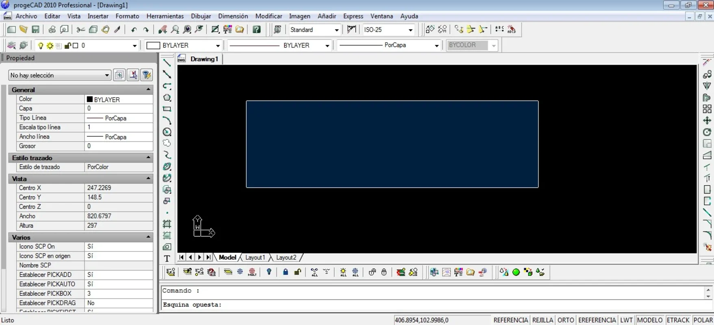Select the Circle drawing tool
This screenshot has height=325, width=714.
tap(167, 132)
